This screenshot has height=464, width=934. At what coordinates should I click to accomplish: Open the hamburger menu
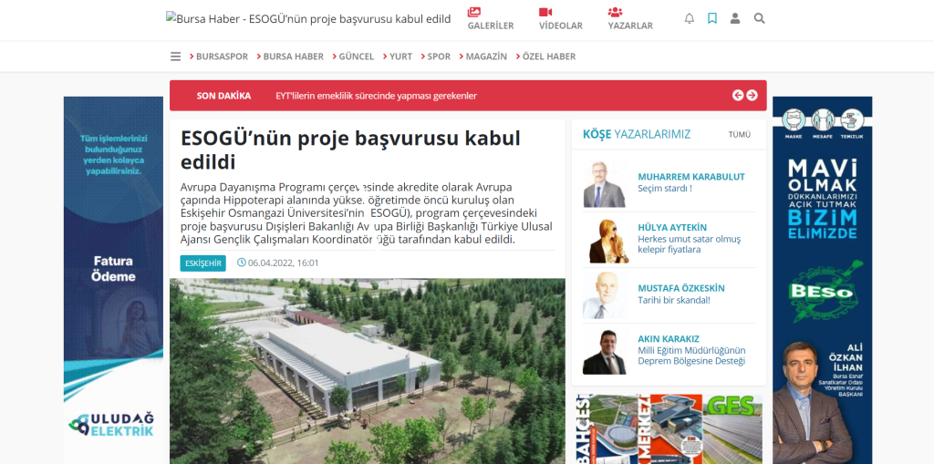pos(176,57)
